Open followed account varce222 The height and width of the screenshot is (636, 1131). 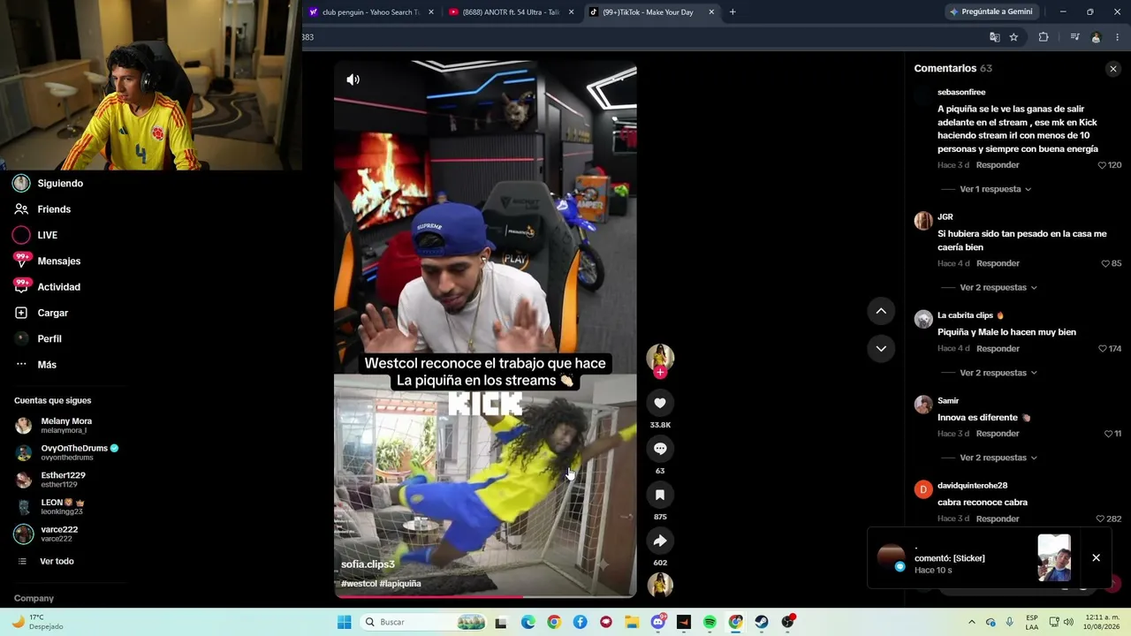[x=58, y=534]
